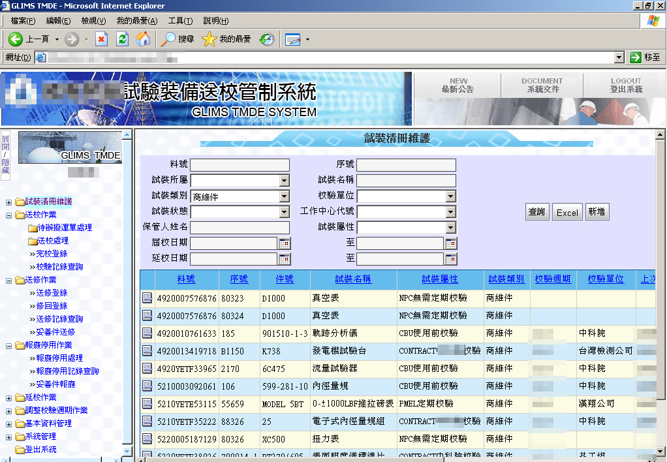Click into the 料號 input field
Image resolution: width=667 pixels, height=462 pixels.
pyautogui.click(x=240, y=165)
